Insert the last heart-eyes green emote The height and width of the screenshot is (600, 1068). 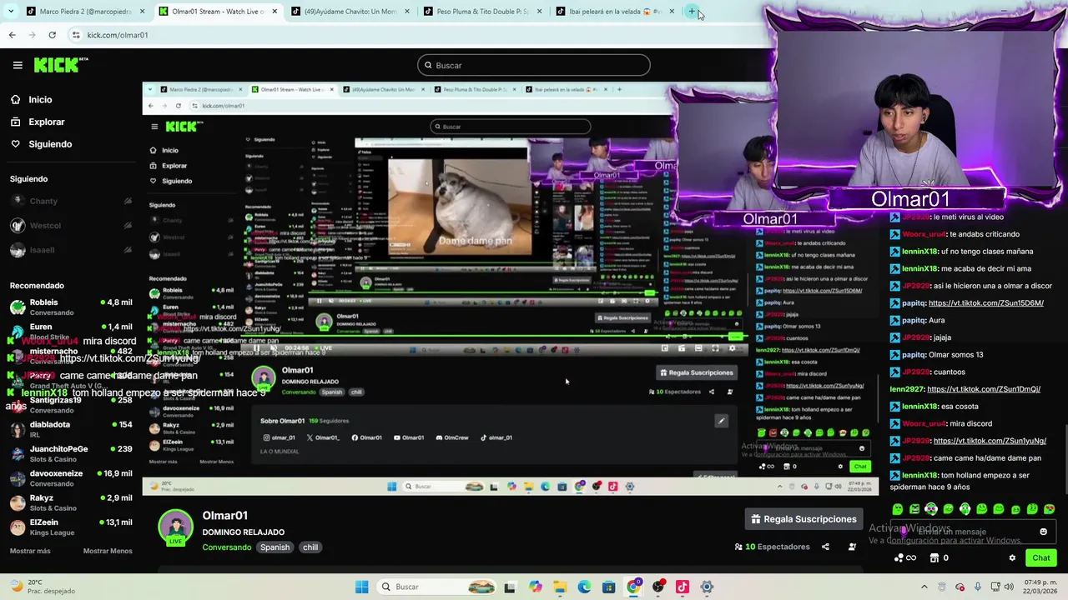point(1049,509)
